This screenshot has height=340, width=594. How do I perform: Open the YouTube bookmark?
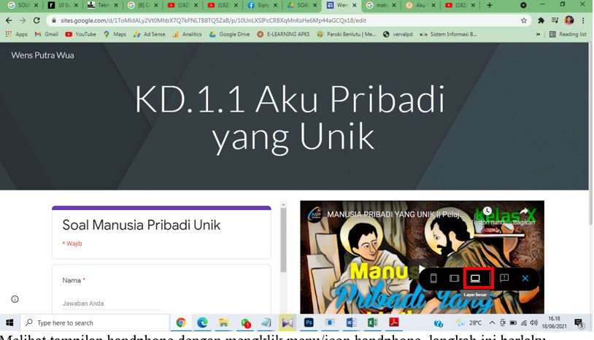(x=80, y=34)
